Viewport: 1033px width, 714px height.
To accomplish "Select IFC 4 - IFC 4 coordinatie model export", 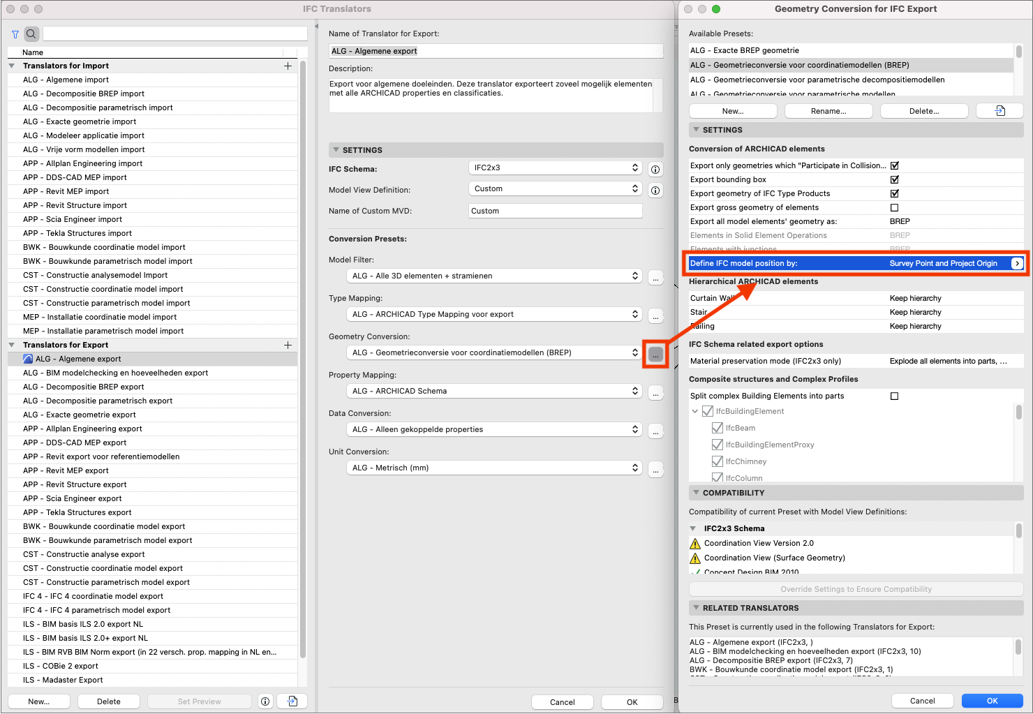I will (152, 596).
